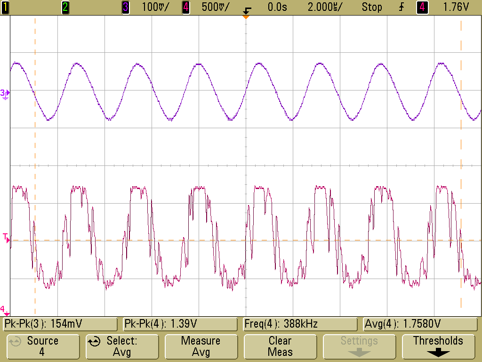Click the rotary knob icon on Source softkey
This screenshot has height=362, width=482.
point(15,341)
